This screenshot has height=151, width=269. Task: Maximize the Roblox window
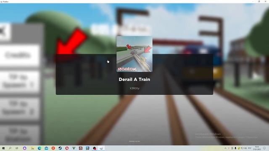tap(259, 2)
